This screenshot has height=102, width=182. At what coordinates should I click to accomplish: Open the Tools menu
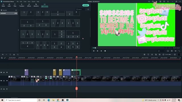[x=25, y=1]
